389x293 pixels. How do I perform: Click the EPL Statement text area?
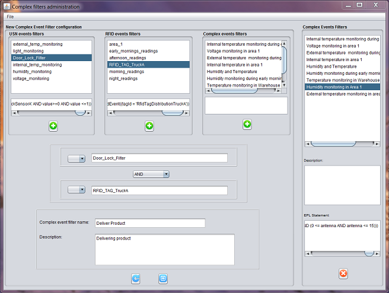[x=342, y=235]
